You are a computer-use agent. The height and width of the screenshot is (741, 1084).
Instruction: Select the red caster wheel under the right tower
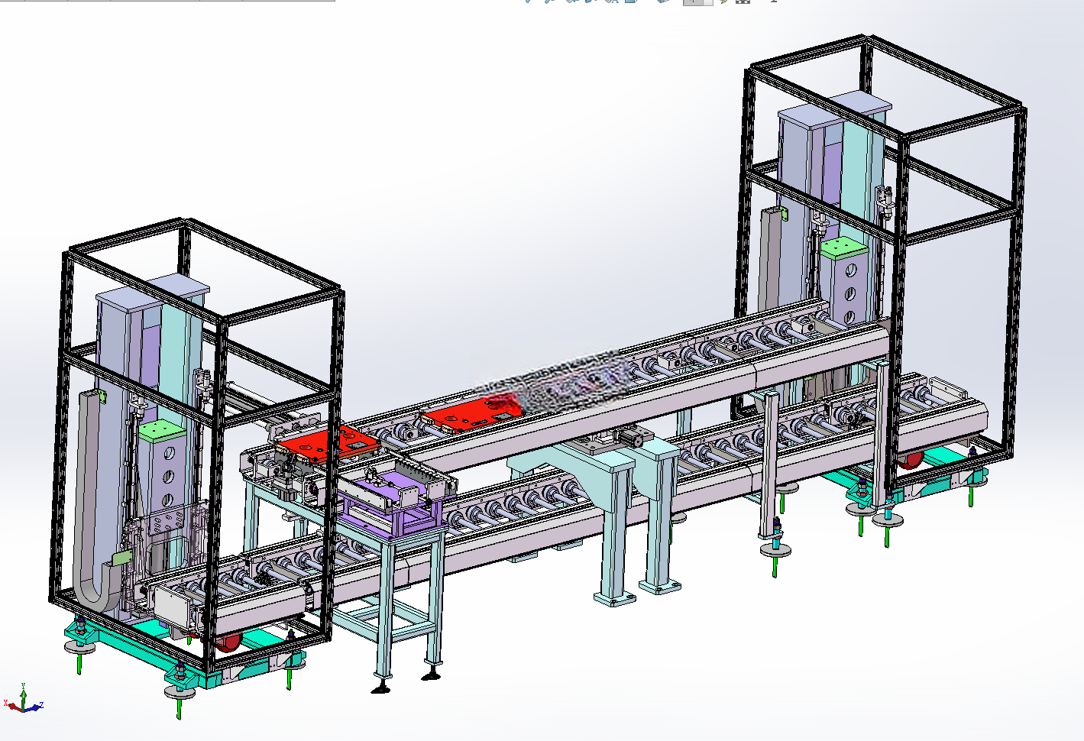click(909, 460)
